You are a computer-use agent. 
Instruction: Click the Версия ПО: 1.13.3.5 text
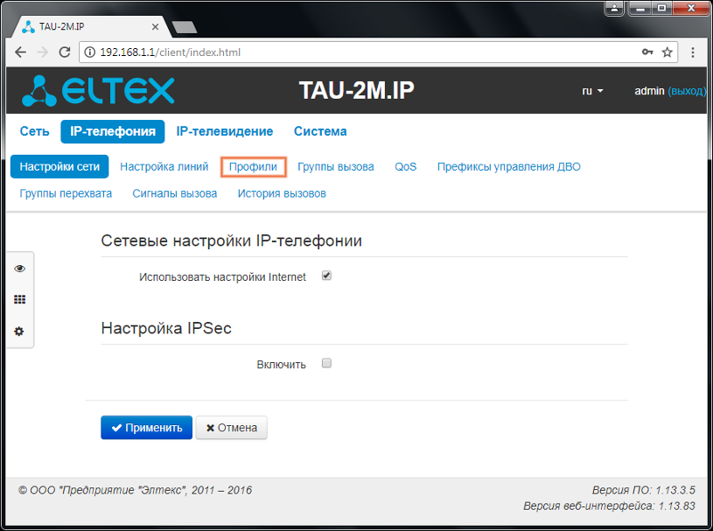tap(643, 490)
